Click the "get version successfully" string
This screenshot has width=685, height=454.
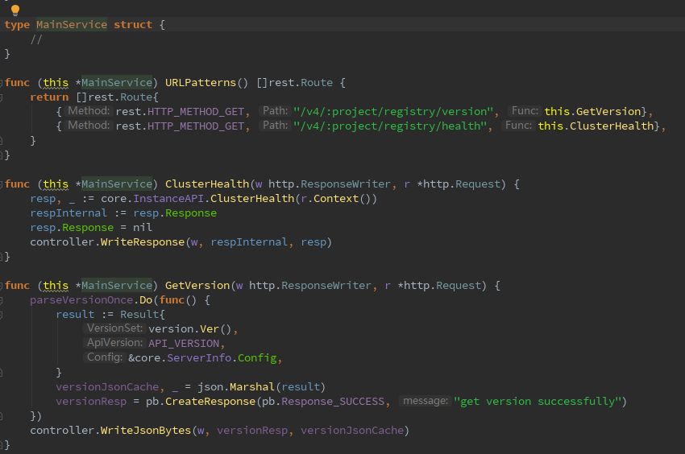pos(538,401)
